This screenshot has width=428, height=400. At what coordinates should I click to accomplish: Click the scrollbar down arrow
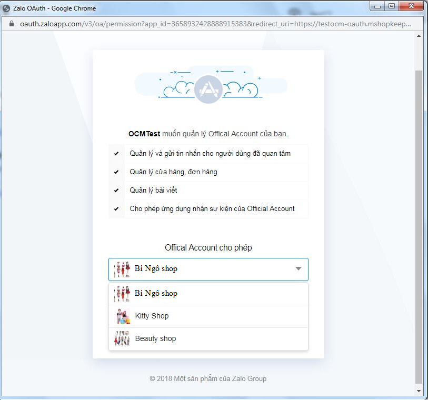tap(419, 391)
